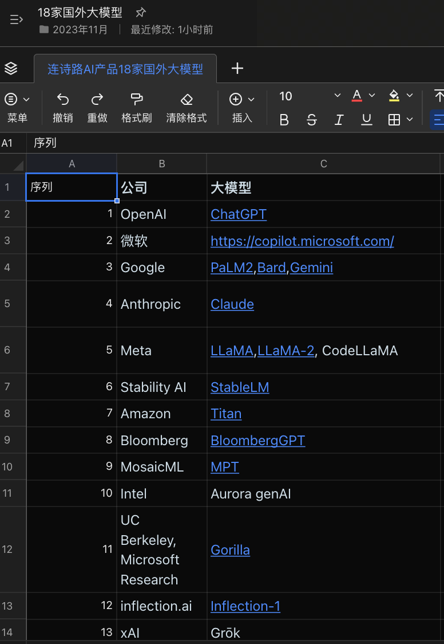Open the Titan link
444x644 pixels.
click(x=226, y=414)
